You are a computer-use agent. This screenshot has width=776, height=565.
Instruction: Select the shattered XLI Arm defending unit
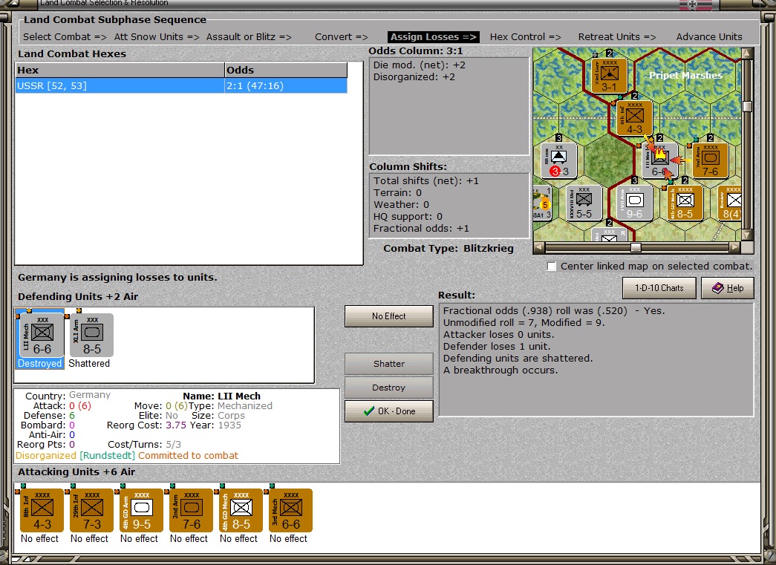(x=91, y=335)
